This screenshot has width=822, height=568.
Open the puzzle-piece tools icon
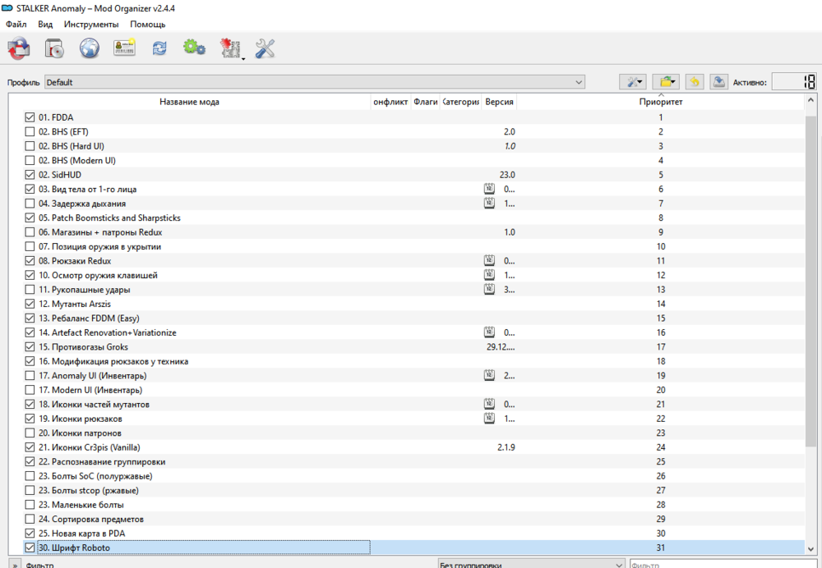point(229,48)
